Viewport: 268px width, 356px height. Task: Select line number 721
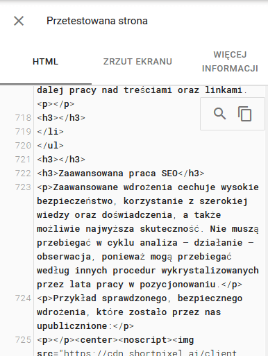[23, 160]
